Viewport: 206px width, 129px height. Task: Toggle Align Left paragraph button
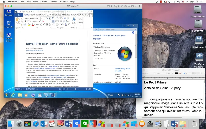click(53, 21)
